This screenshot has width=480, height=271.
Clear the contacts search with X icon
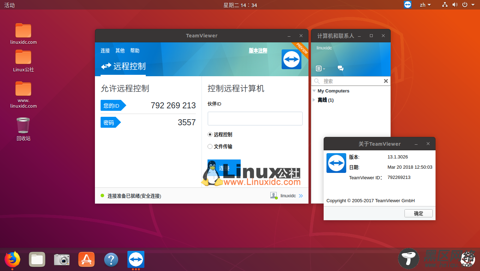386,81
